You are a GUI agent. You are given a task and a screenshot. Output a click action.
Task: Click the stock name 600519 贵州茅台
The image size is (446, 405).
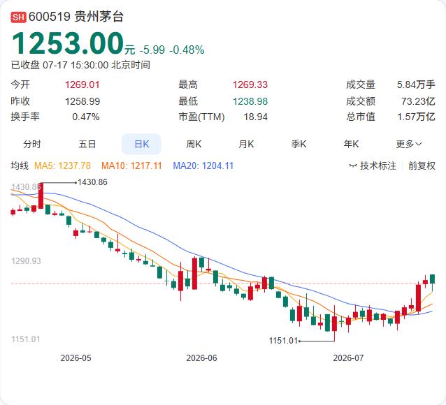tap(76, 17)
